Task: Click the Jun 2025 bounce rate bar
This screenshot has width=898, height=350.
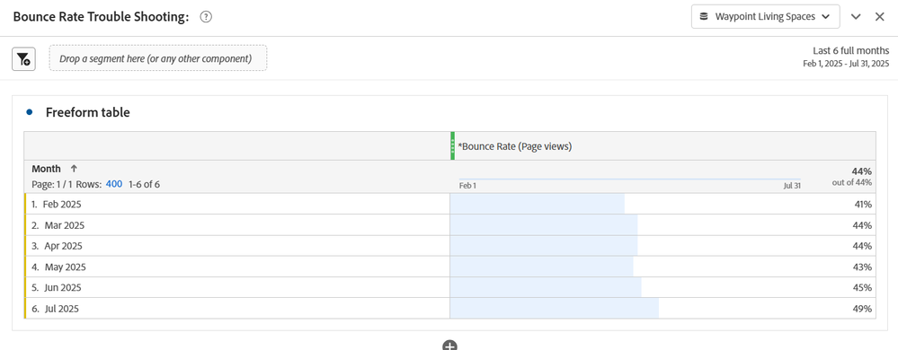Action: 546,288
